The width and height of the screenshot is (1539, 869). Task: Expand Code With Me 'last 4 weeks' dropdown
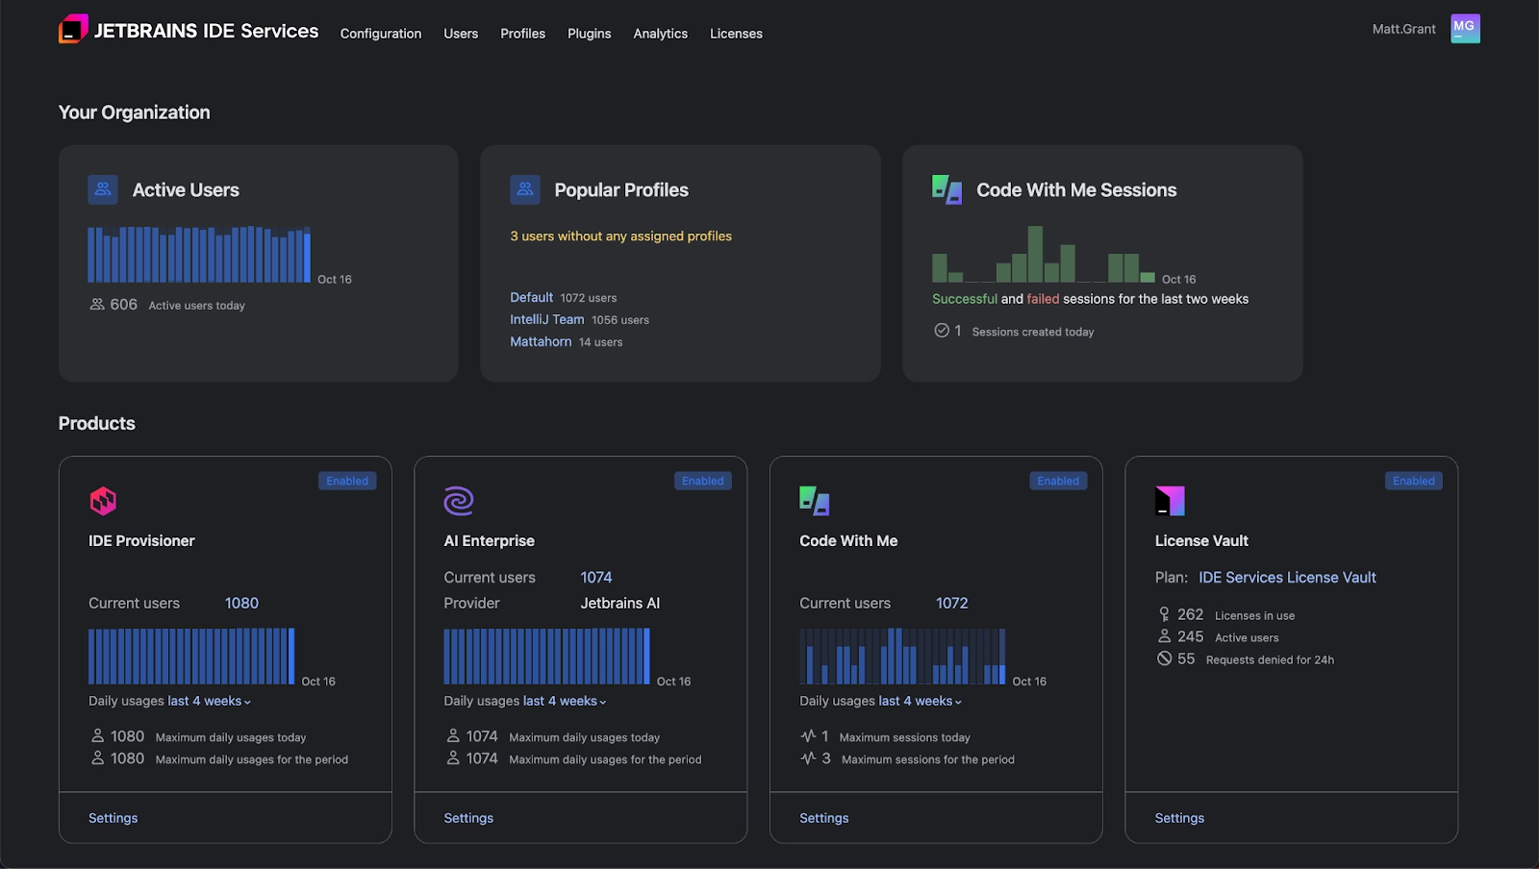tap(921, 701)
